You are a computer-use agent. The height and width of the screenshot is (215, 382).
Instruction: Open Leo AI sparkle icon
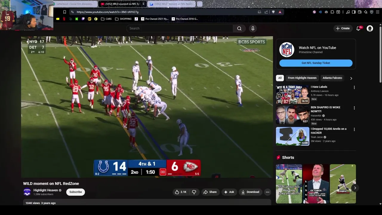pyautogui.click(x=366, y=12)
